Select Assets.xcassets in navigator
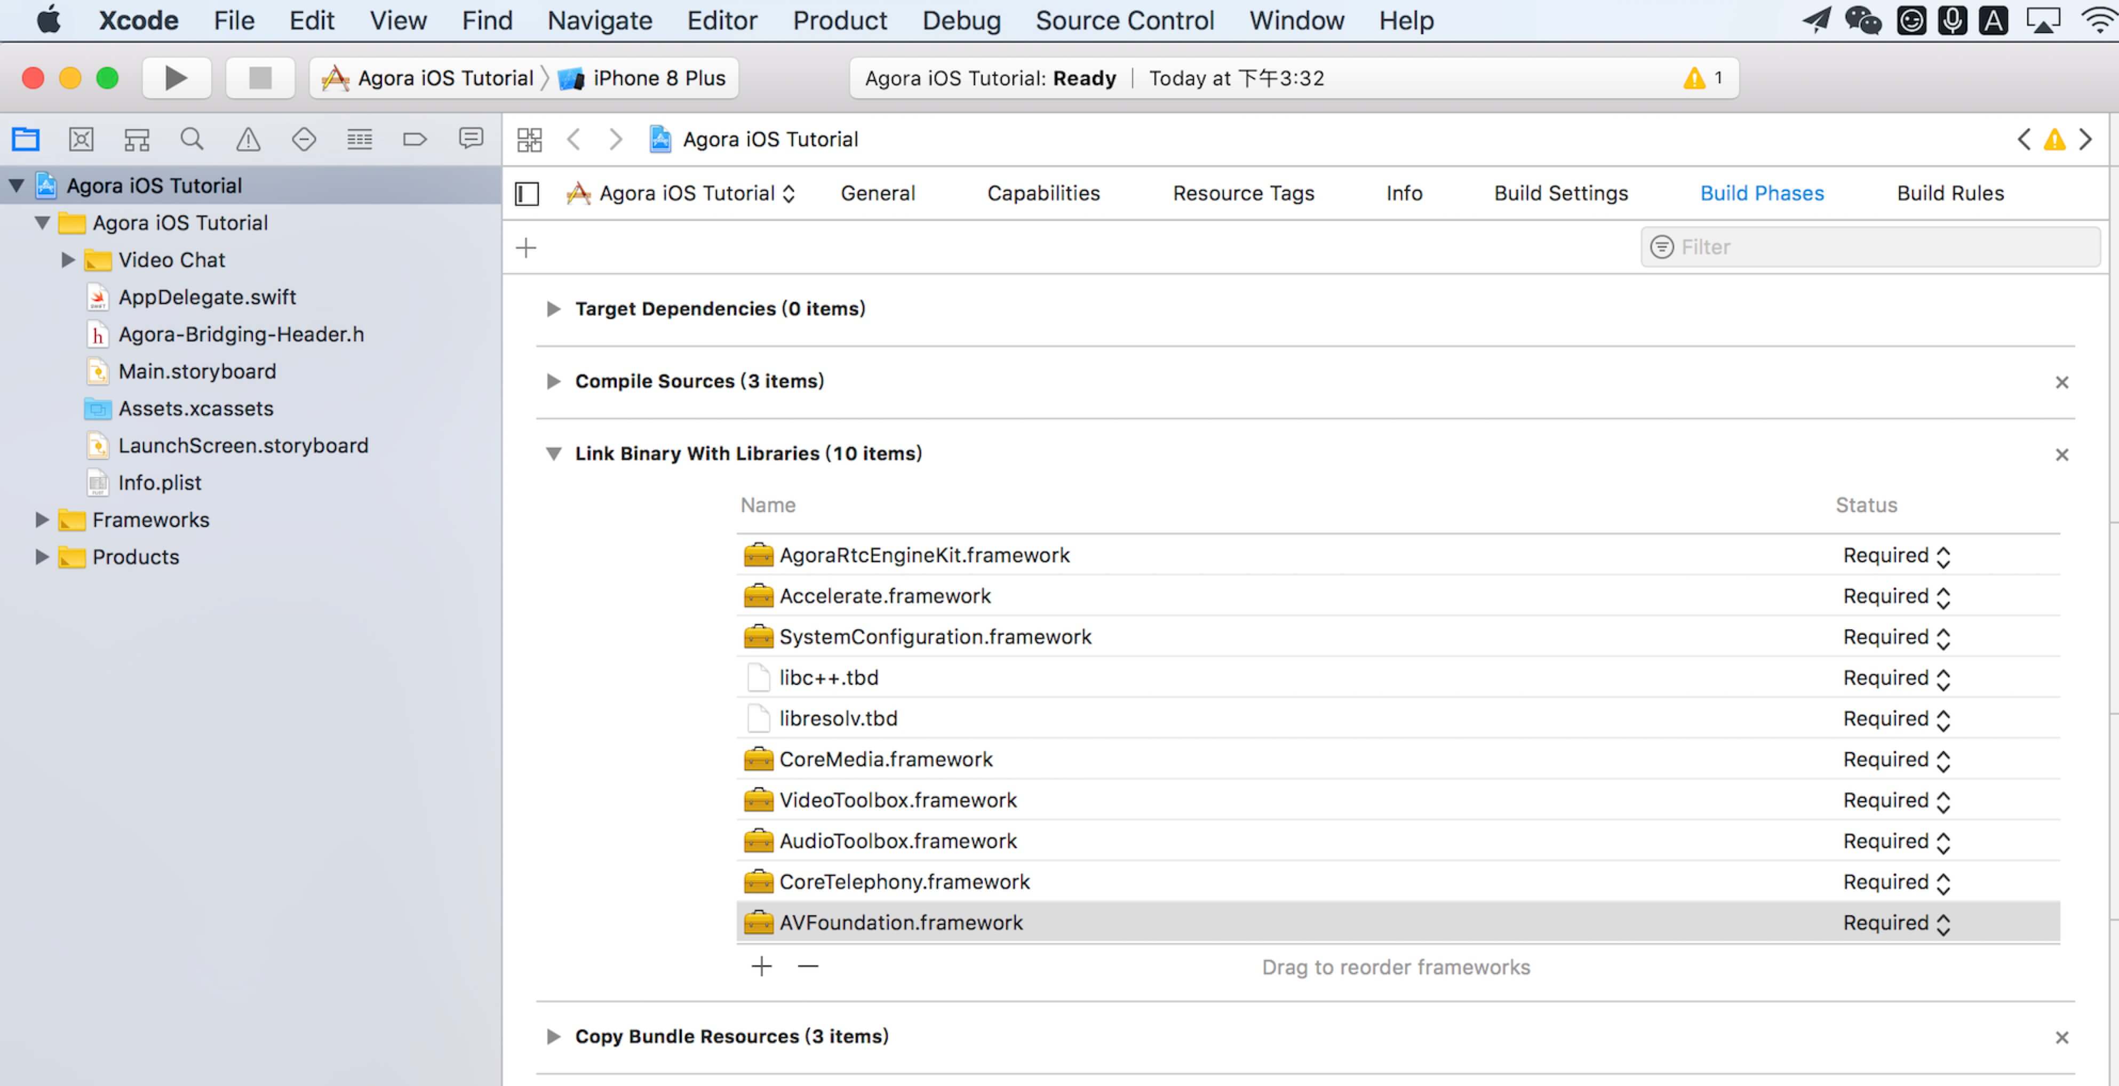2119x1086 pixels. point(195,409)
